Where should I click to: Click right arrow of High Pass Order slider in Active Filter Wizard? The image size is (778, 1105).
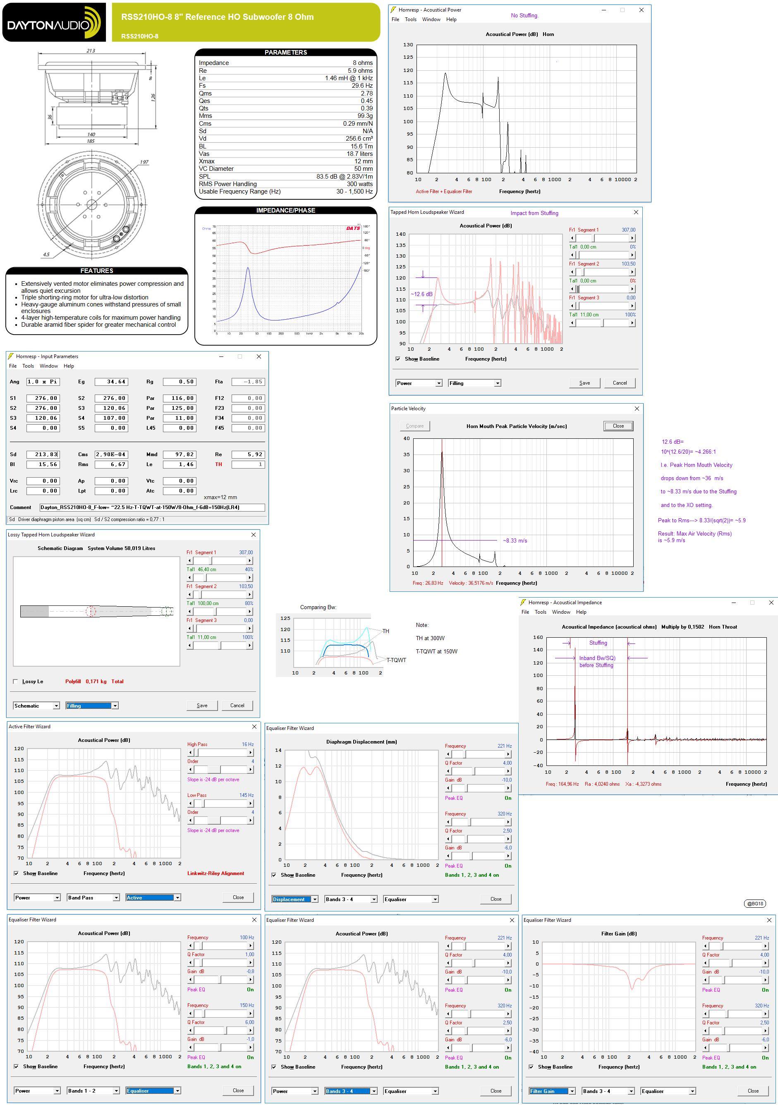click(250, 770)
